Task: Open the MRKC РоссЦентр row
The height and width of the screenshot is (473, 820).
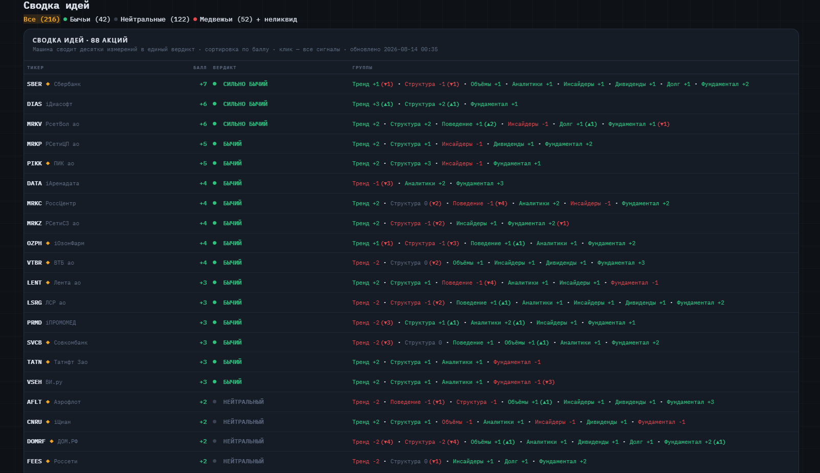Action: [411, 203]
